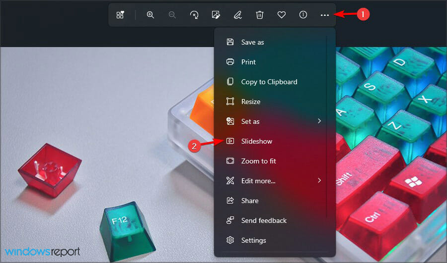Open the See more three-dots menu

click(325, 15)
